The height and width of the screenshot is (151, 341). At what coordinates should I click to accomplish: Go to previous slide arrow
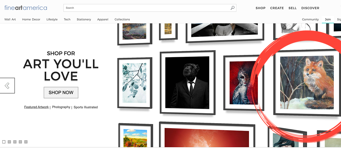tap(7, 86)
